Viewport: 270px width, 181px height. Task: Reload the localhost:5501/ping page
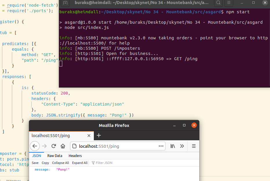coord(54,146)
